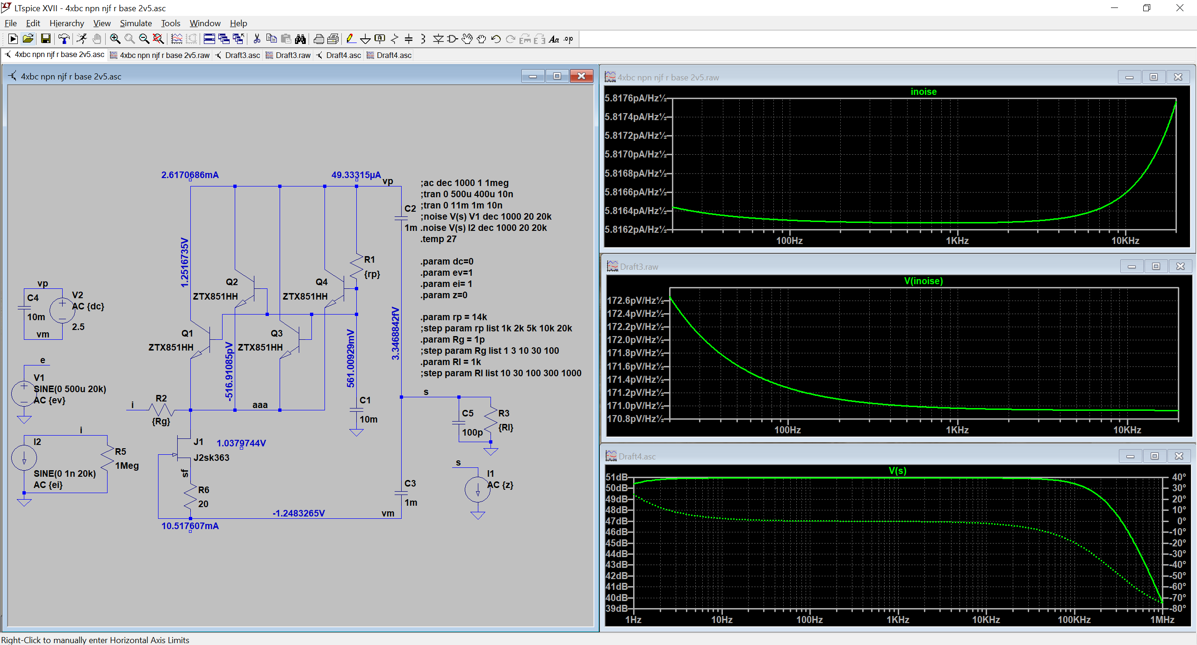Click the 'J2sk363' JFET label
Viewport: 1197px width, 645px height.
point(211,458)
